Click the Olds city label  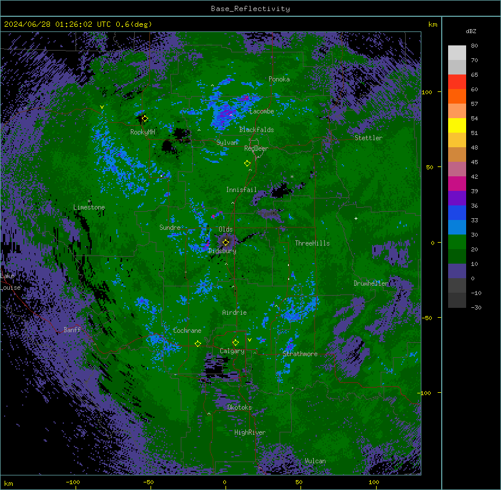click(226, 229)
